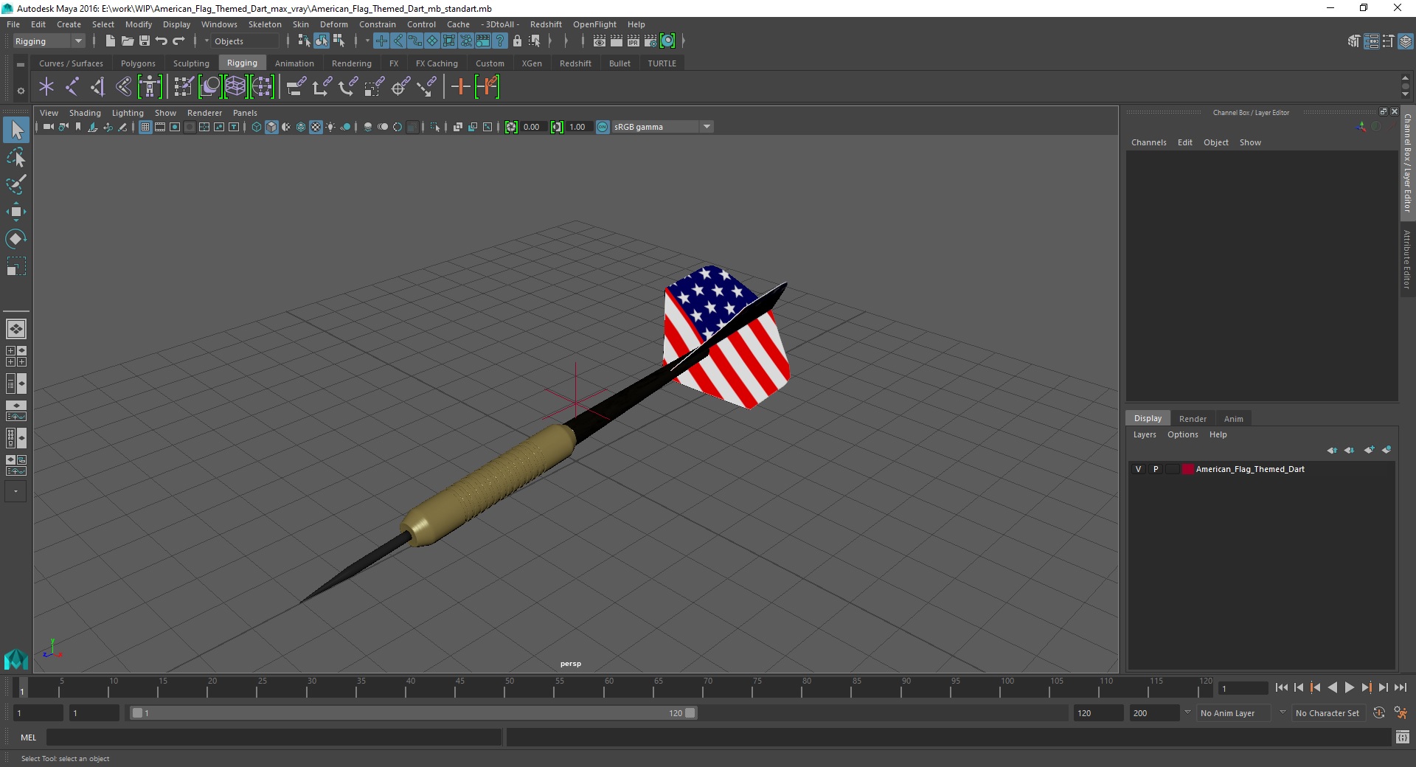Open the No Character Set dropdown
This screenshot has height=767, width=1416.
pos(1327,713)
